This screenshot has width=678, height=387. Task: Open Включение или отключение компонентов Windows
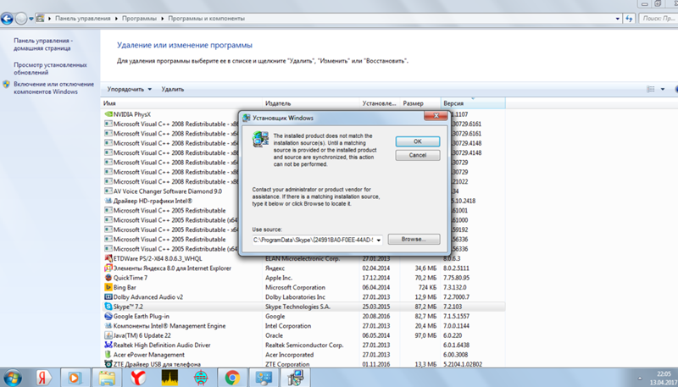pyautogui.click(x=53, y=88)
